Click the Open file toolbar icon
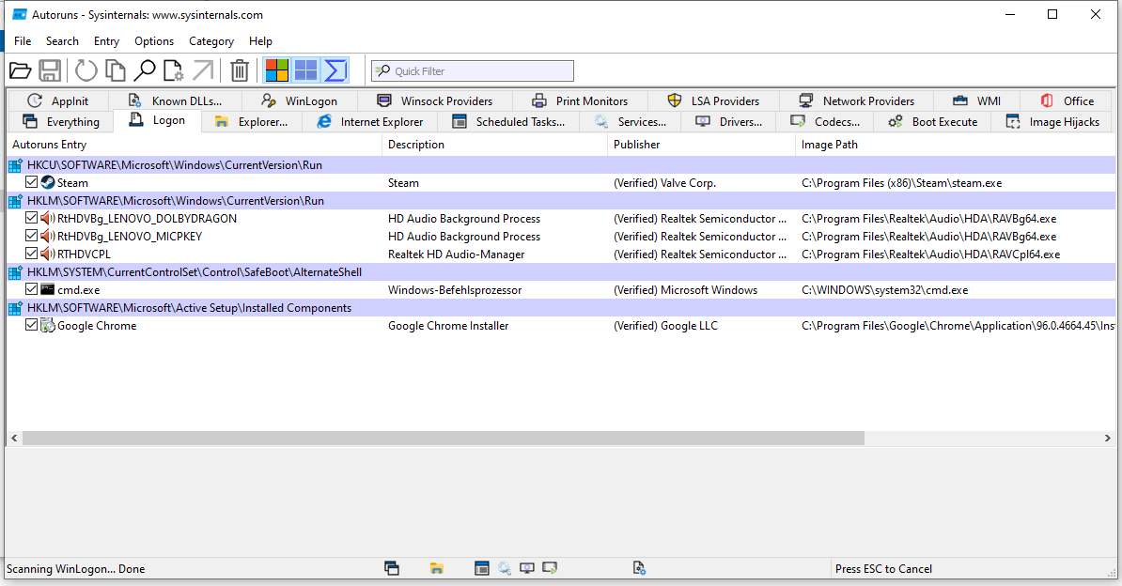Screen dimensions: 1122x586 click(x=20, y=70)
